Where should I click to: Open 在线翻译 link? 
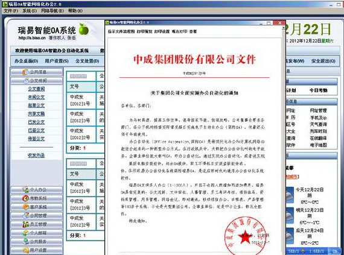318,138
